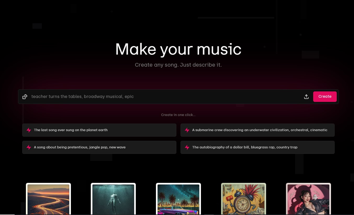Click the upload audio icon
Screen dimensions: 354x215
pos(306,97)
